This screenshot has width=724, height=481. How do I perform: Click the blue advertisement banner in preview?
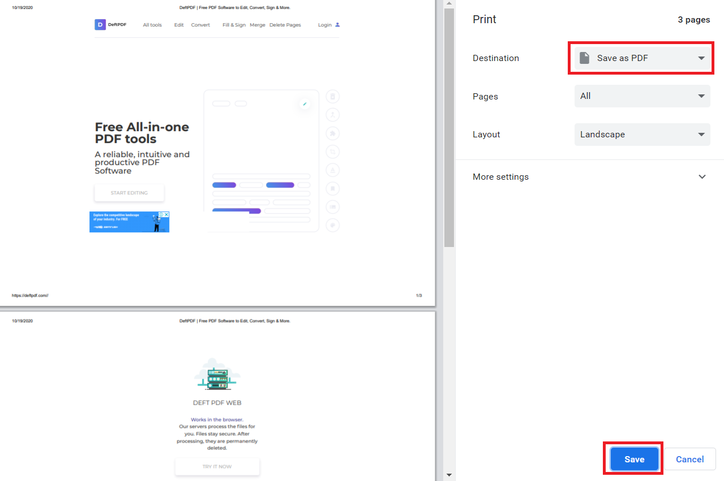coord(129,222)
